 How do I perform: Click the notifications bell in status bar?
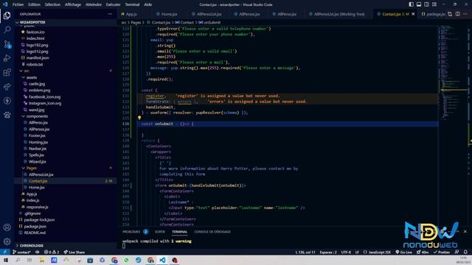click(x=465, y=252)
